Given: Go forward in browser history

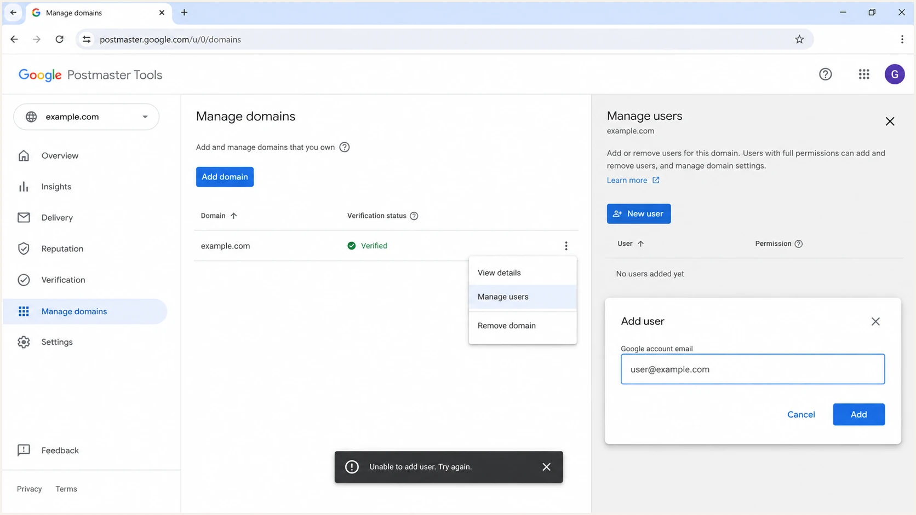Looking at the screenshot, I should [x=37, y=39].
